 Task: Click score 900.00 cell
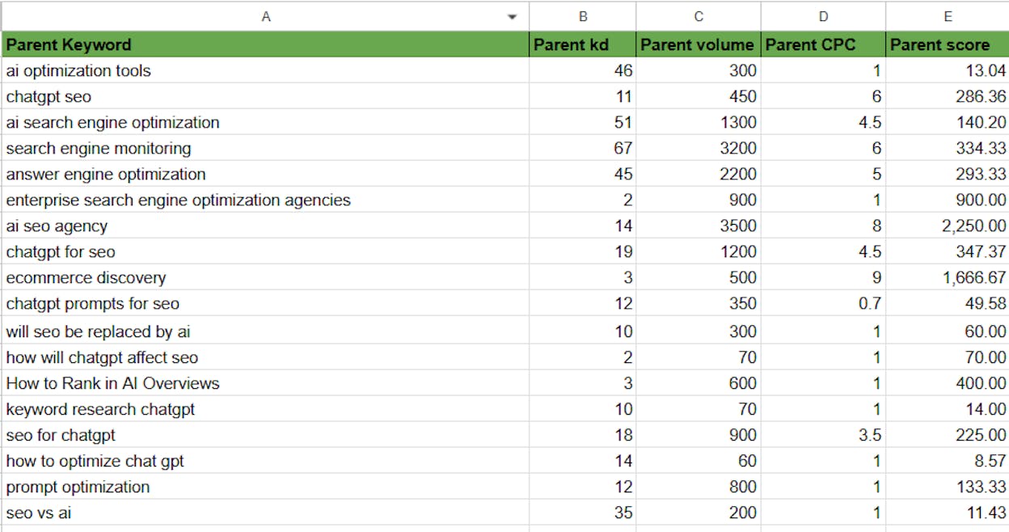[x=948, y=200]
